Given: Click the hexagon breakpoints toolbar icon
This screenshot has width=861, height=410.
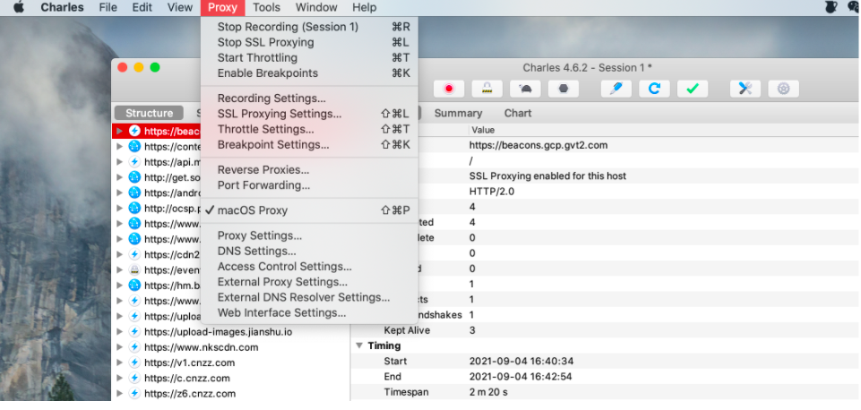Looking at the screenshot, I should click(x=563, y=89).
